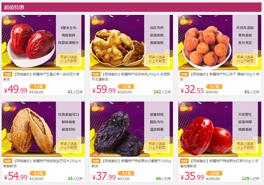
Task: Click the 包邮 badge on walnut listing
Action: (96, 74)
